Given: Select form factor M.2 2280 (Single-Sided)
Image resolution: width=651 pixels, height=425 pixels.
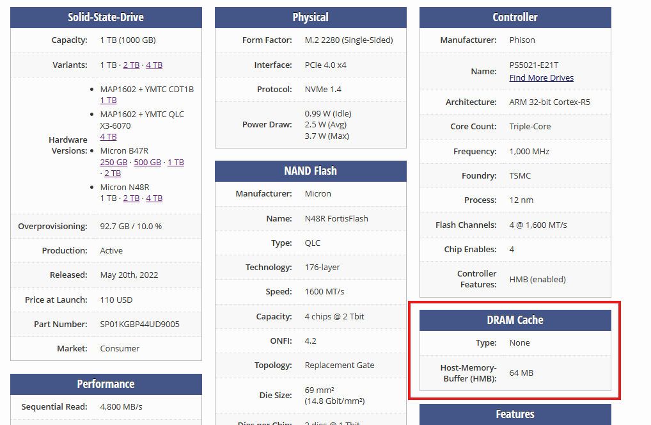Looking at the screenshot, I should pyautogui.click(x=349, y=40).
